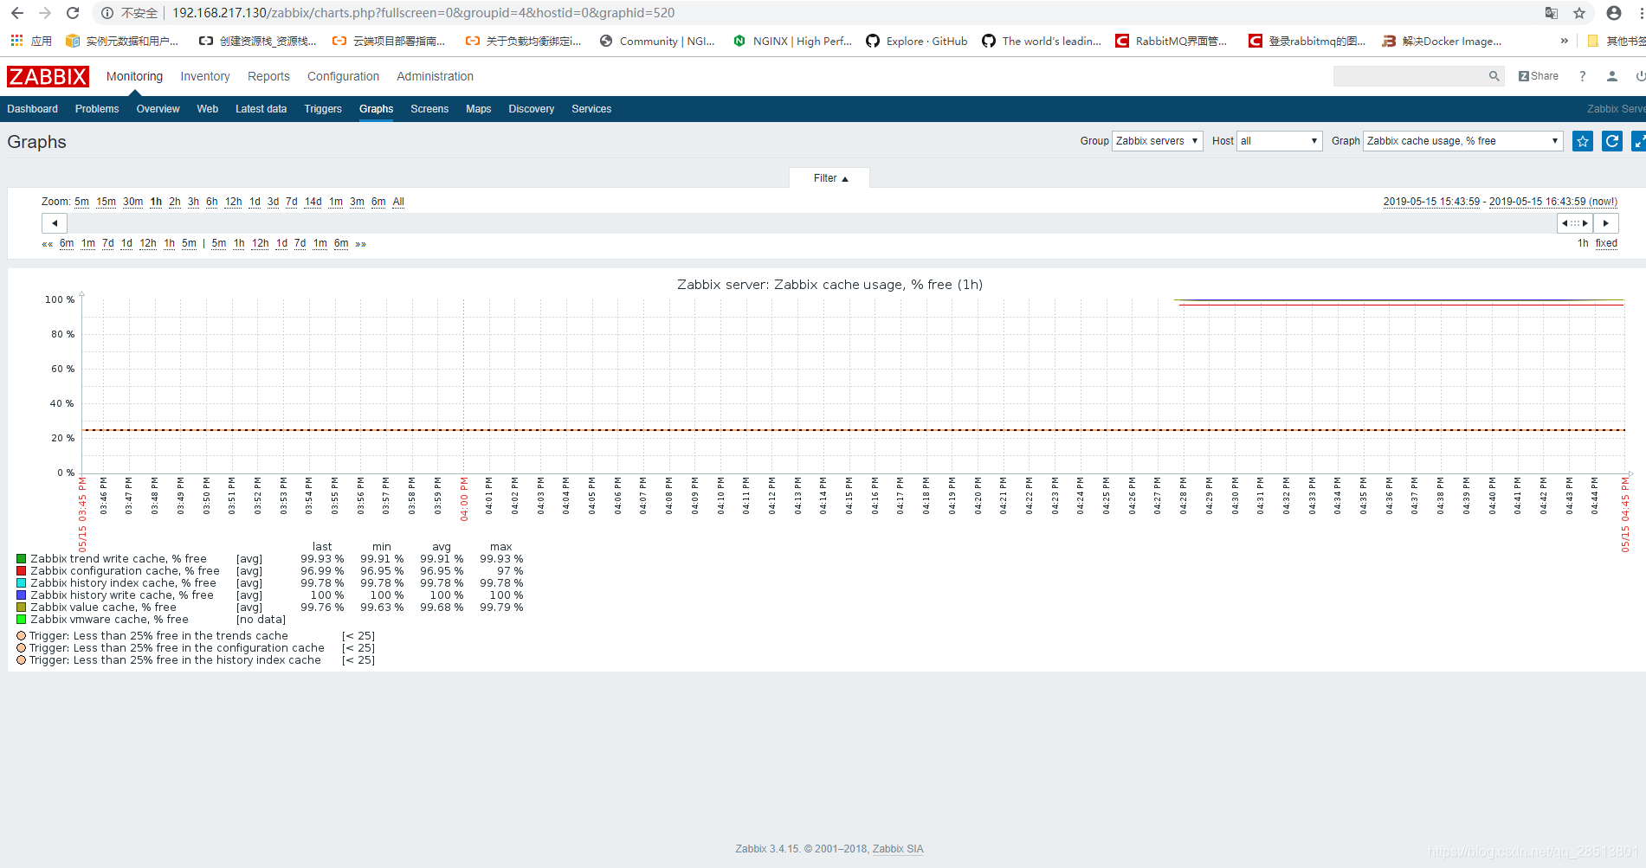
Task: Open the Administration menu
Action: [435, 76]
